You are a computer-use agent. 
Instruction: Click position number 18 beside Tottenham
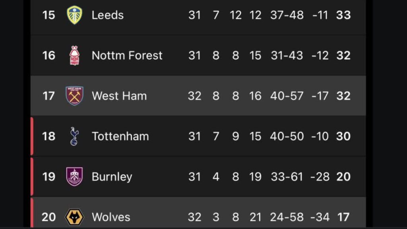click(49, 136)
